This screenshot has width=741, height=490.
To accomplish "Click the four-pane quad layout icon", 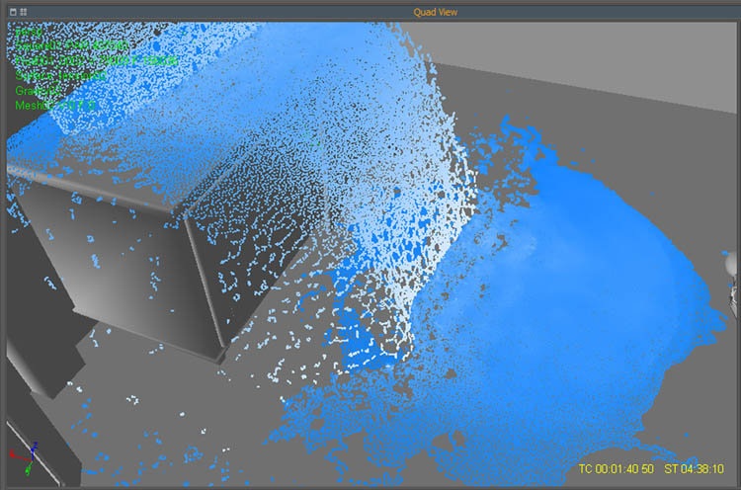I will coord(22,12).
